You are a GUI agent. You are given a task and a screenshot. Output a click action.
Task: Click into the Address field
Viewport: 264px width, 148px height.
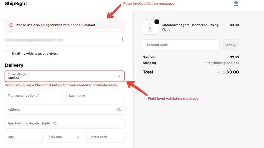(64, 110)
